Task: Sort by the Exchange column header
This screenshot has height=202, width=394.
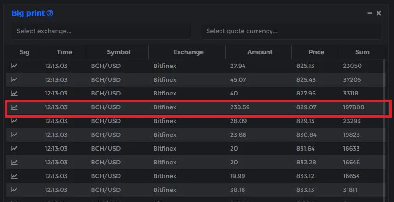Action: point(188,52)
